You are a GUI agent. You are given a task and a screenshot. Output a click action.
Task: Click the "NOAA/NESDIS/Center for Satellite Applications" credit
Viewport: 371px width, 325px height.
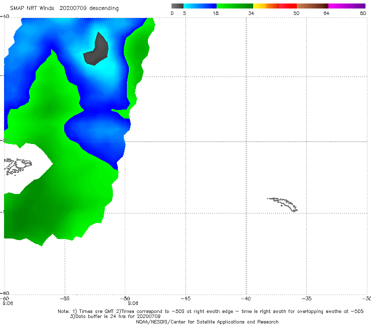point(207,321)
